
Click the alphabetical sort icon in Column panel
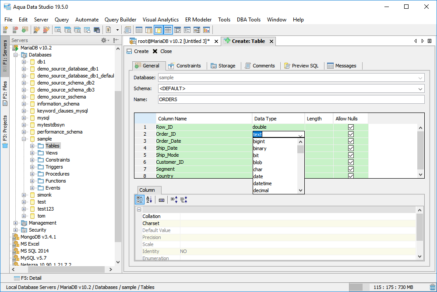tap(149, 200)
